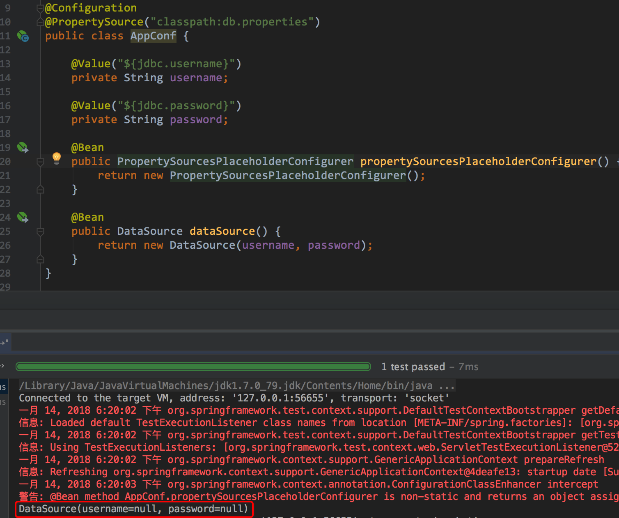Click the @Value jdbc.username annotation

coord(156,64)
